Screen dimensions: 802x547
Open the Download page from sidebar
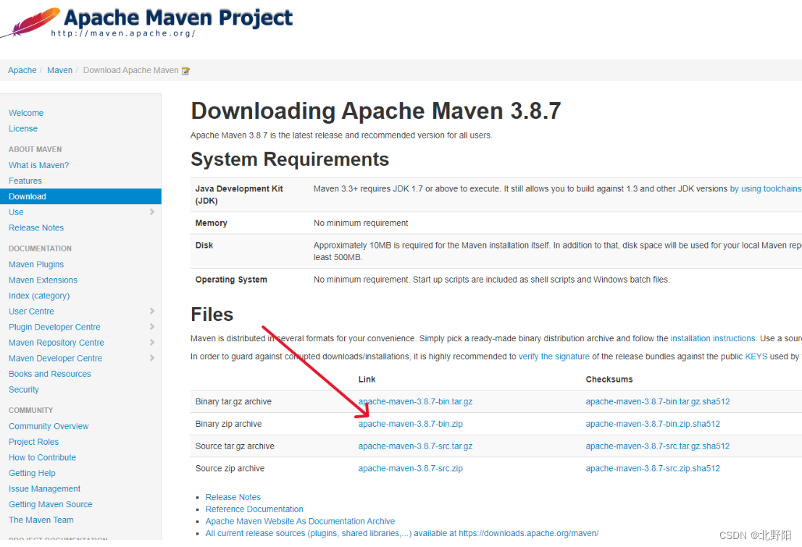[27, 196]
